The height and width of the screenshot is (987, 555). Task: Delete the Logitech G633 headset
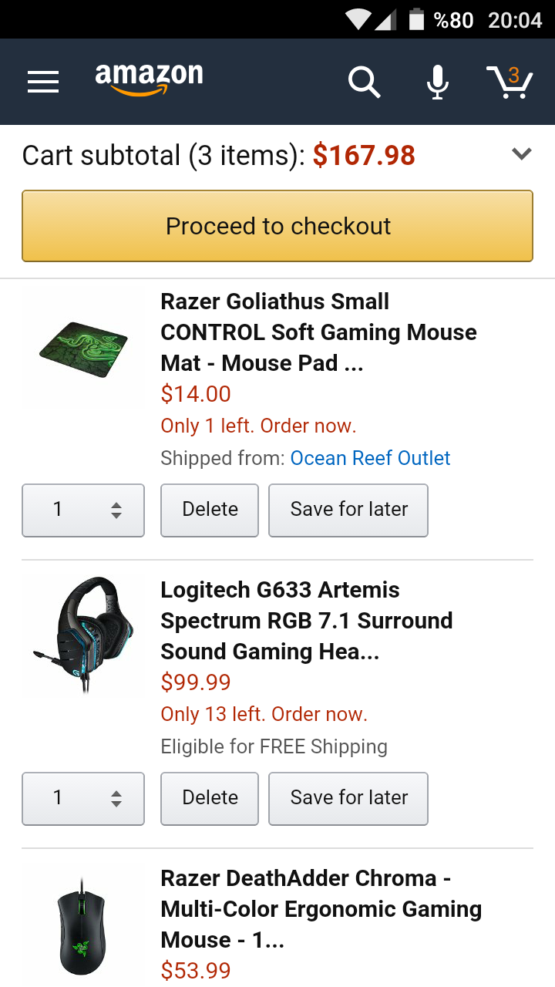point(210,798)
